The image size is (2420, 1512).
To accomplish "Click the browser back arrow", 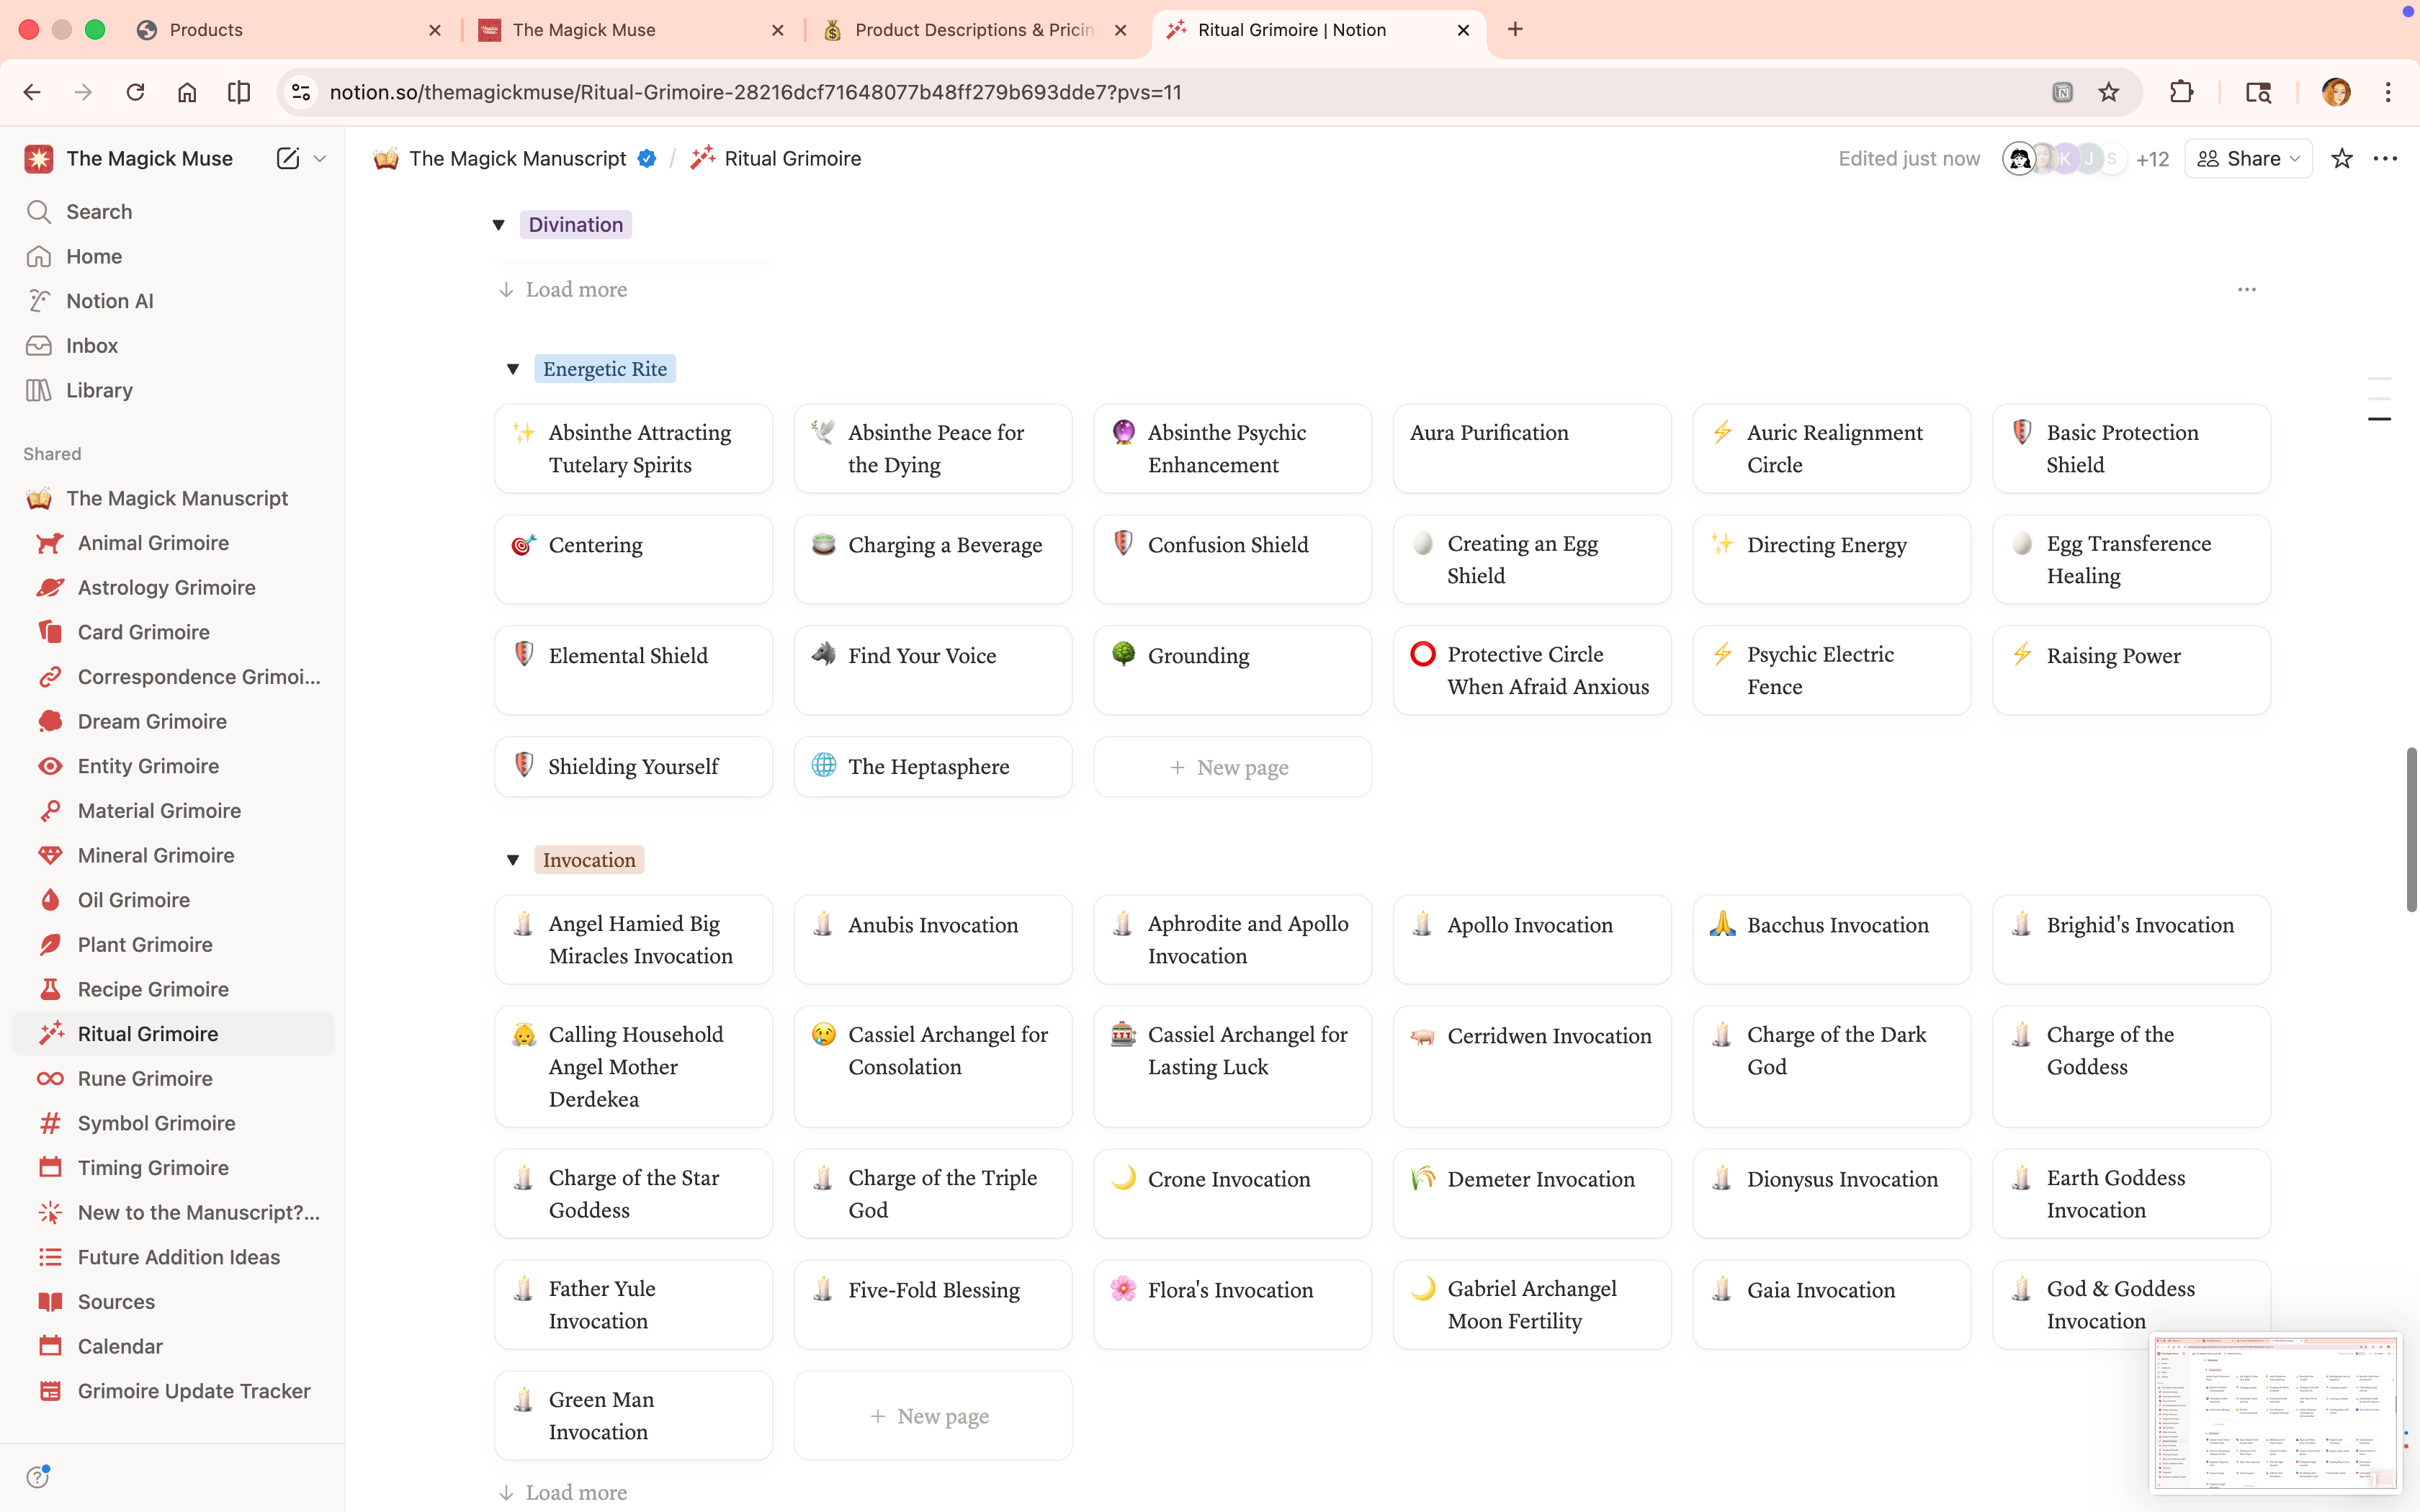I will [32, 92].
